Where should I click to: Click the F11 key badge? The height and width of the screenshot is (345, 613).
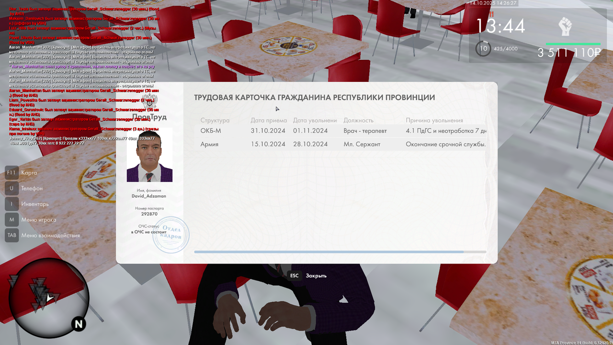tap(11, 172)
